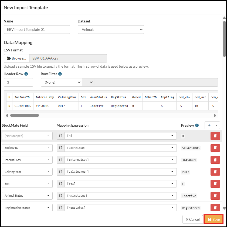227x227 pixels.
Task: Click the Preview info icon
Action: tap(197, 125)
